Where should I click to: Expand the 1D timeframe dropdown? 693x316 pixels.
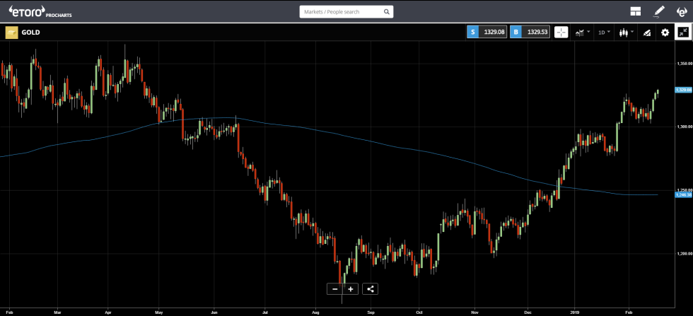click(x=605, y=32)
